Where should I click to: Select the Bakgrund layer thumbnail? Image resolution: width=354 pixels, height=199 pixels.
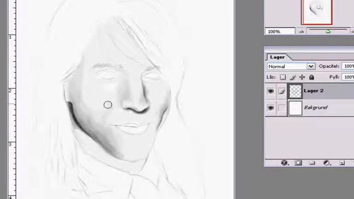pyautogui.click(x=295, y=108)
